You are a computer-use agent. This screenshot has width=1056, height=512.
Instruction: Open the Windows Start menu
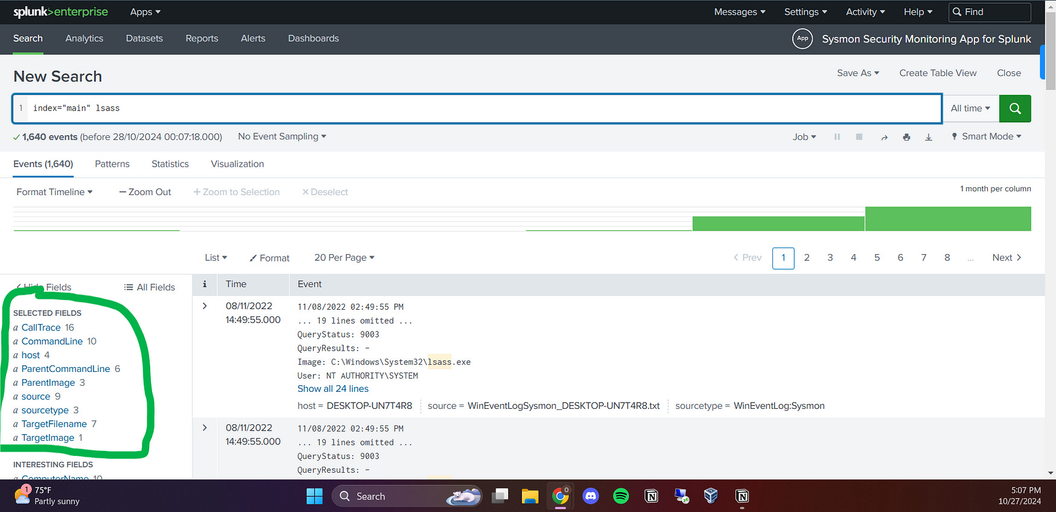point(314,496)
